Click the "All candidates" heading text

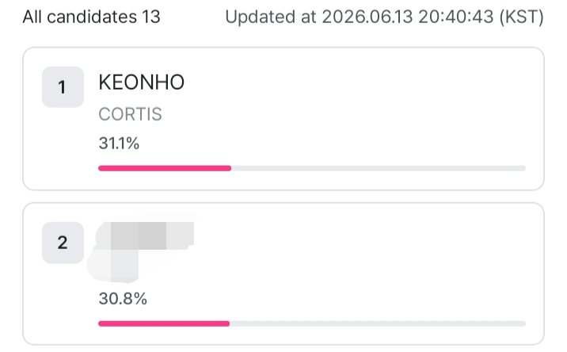point(80,17)
